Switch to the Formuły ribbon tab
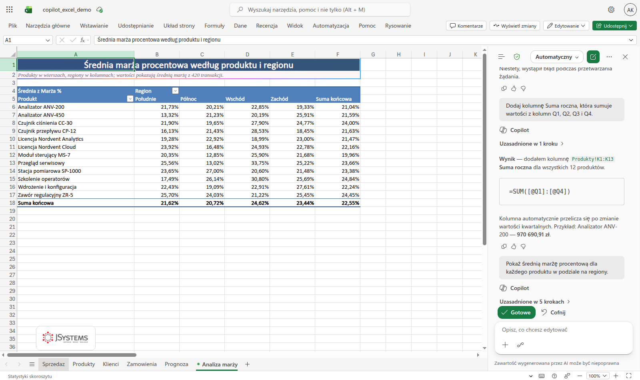640x380 pixels. (x=214, y=26)
